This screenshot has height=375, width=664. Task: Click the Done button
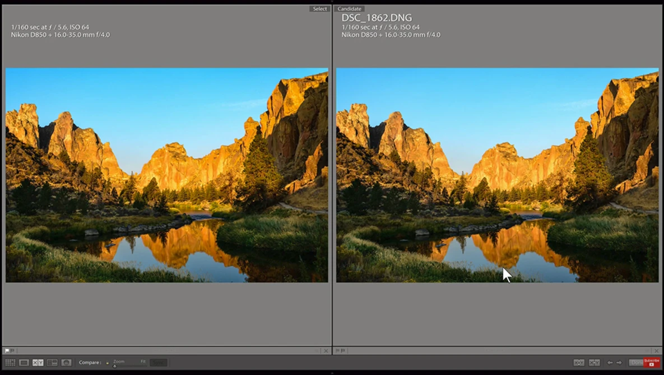(636, 363)
